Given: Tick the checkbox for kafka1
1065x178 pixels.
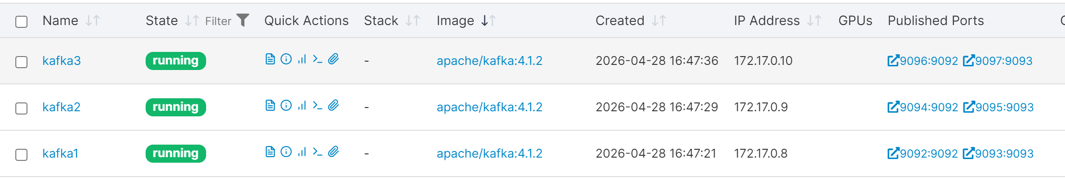Looking at the screenshot, I should [21, 155].
